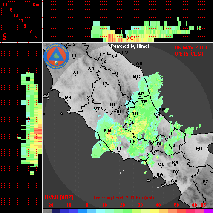The width and height of the screenshot is (213, 213).
Task: Click the 17 Km altitude scale label
Action: tap(5, 5)
